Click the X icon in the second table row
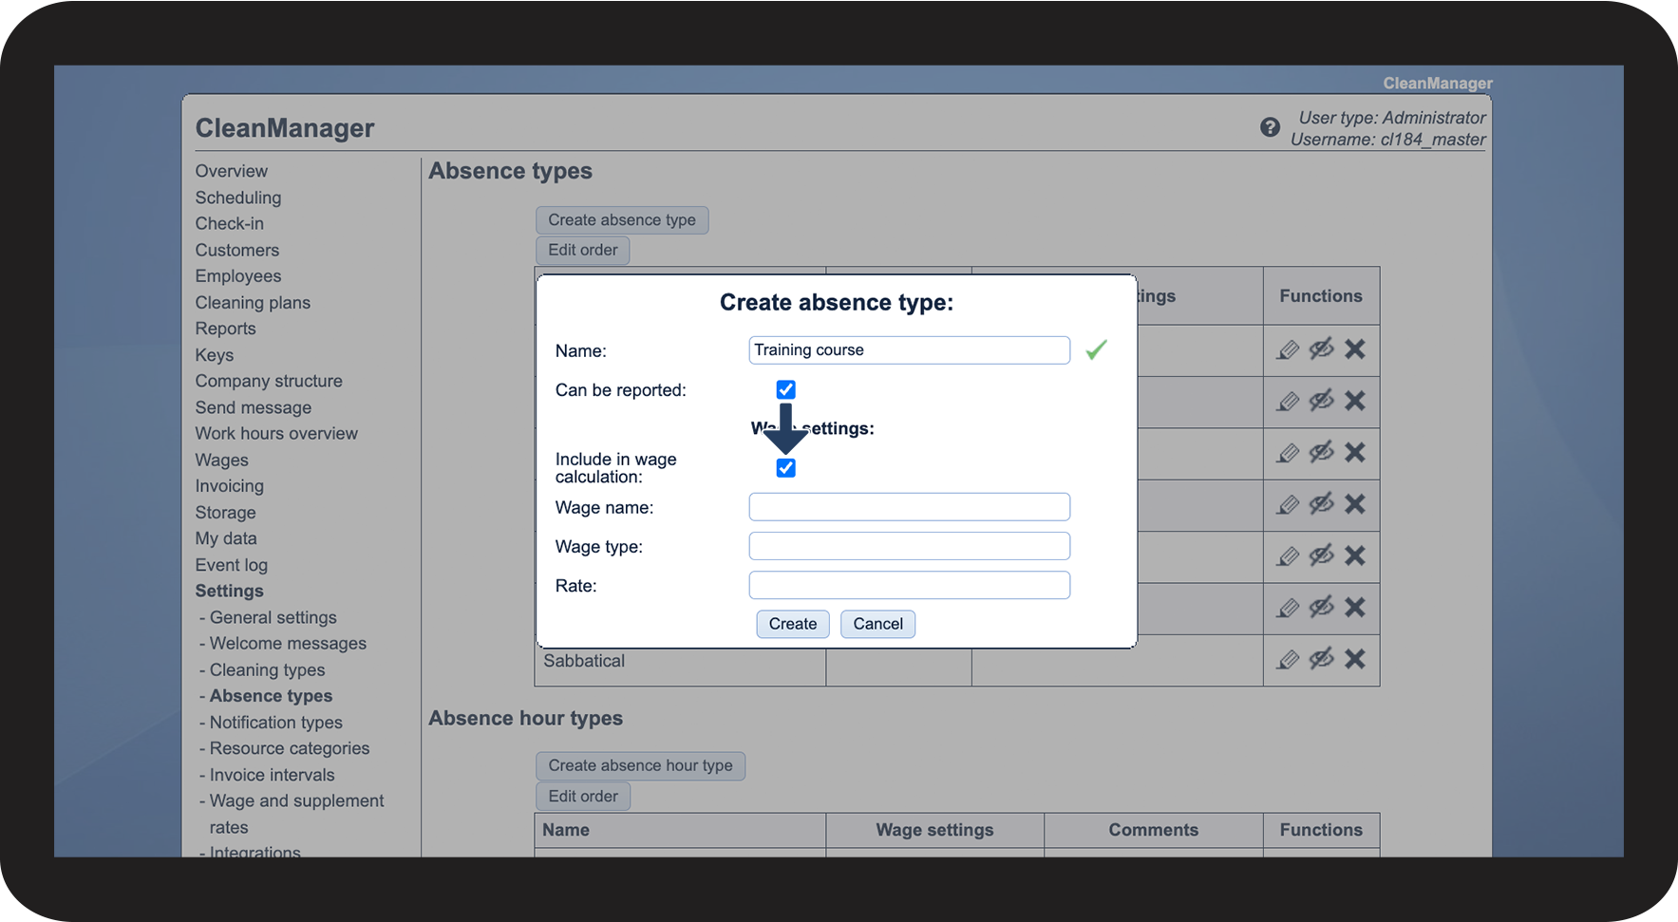The height and width of the screenshot is (922, 1678). (1355, 401)
